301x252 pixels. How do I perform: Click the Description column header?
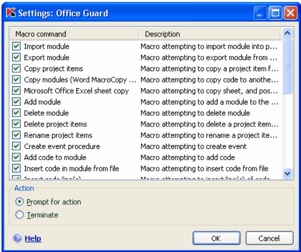click(x=210, y=34)
